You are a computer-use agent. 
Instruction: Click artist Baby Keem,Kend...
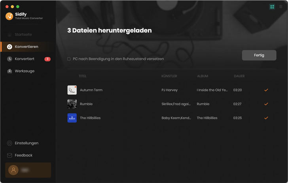pyautogui.click(x=176, y=118)
